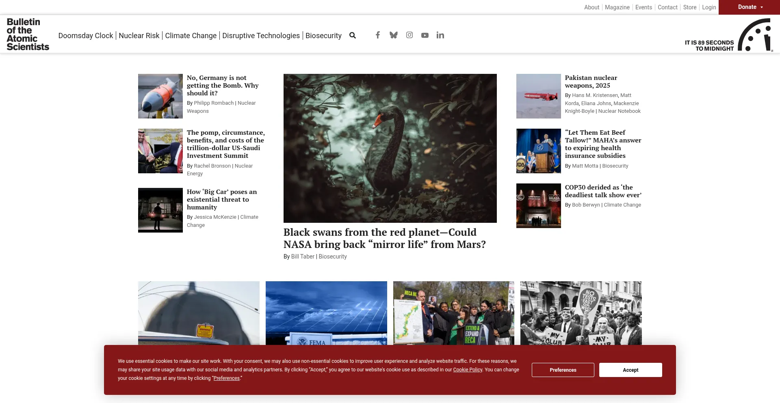Image resolution: width=780 pixels, height=403 pixels.
Task: Open cookie Preferences button
Action: point(563,370)
